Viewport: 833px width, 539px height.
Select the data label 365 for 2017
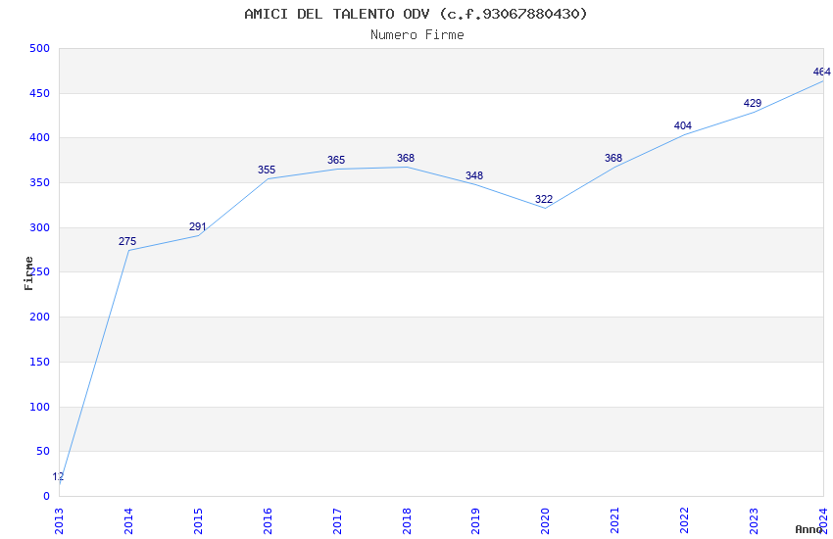click(336, 160)
